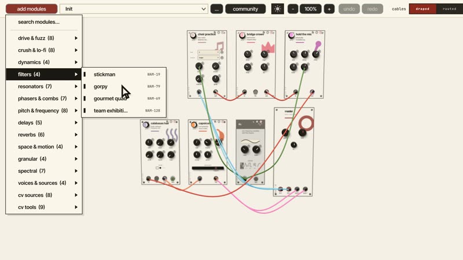Click the choir practice out jack

point(215,92)
